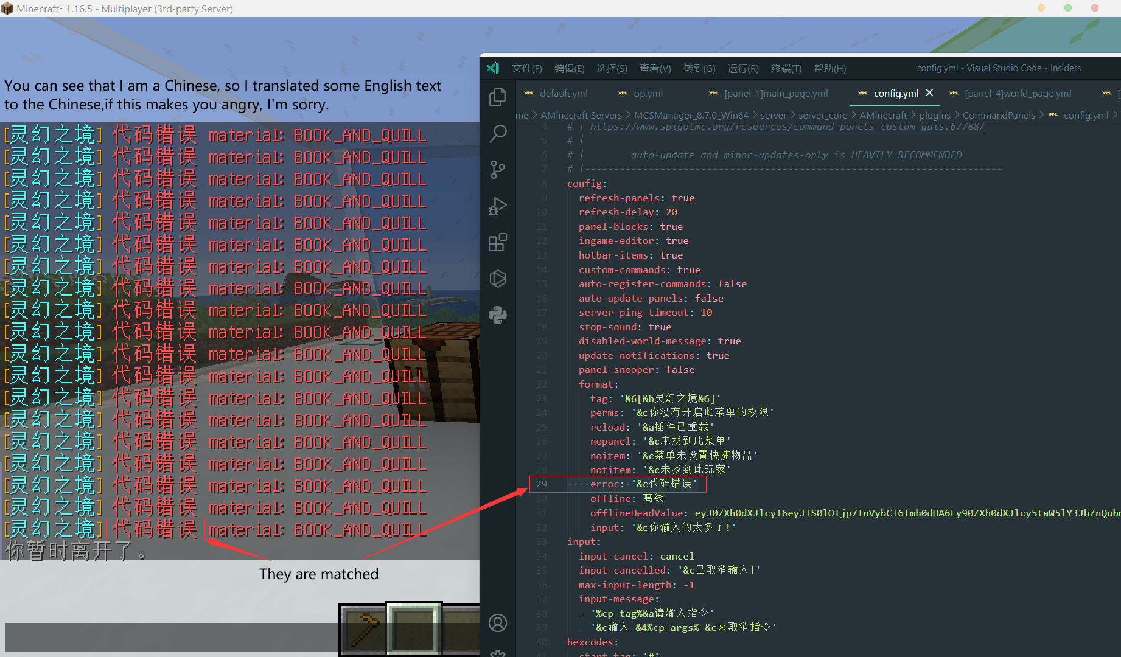Image resolution: width=1121 pixels, height=657 pixels.
Task: Click the VS Code Insiders logo
Action: [x=493, y=68]
